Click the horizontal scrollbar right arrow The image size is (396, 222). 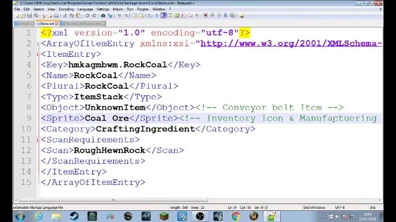pyautogui.click(x=380, y=200)
